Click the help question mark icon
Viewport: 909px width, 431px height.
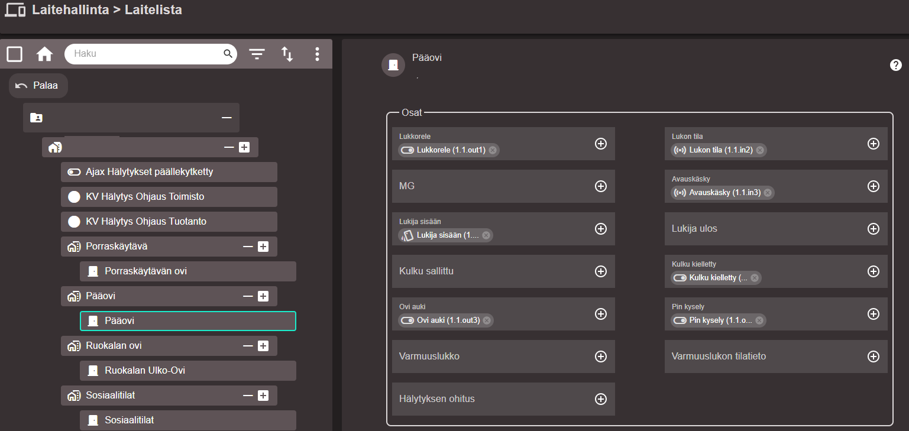coord(895,65)
